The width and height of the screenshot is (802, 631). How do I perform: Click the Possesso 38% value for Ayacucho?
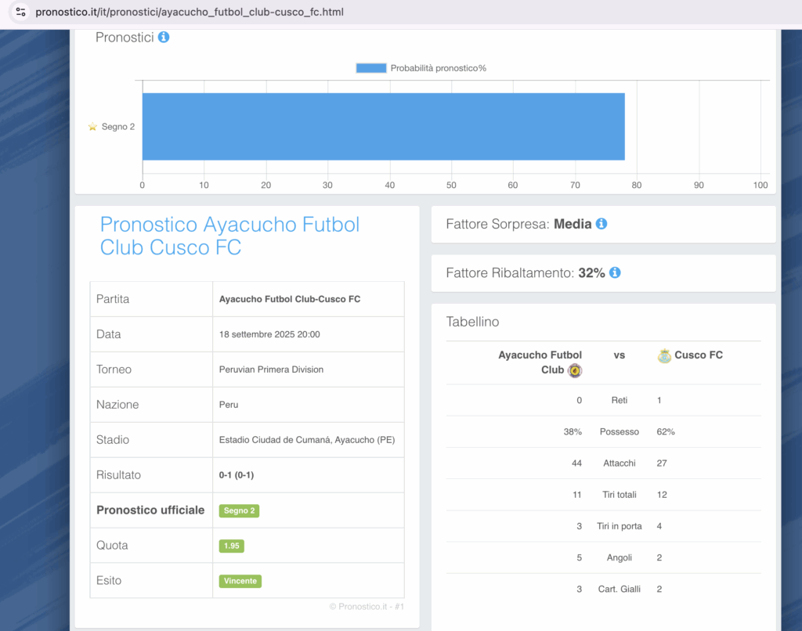pos(573,432)
